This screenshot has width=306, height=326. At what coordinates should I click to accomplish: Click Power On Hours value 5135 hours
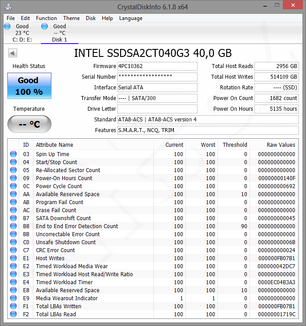pyautogui.click(x=277, y=109)
